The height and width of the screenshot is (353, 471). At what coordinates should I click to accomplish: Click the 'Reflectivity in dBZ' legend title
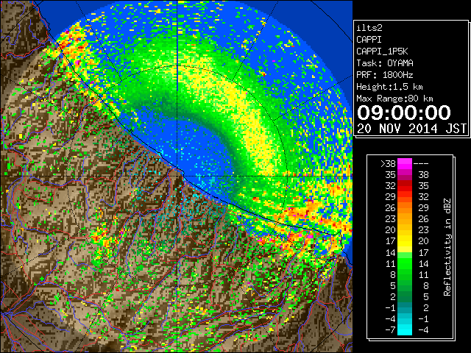coord(447,247)
